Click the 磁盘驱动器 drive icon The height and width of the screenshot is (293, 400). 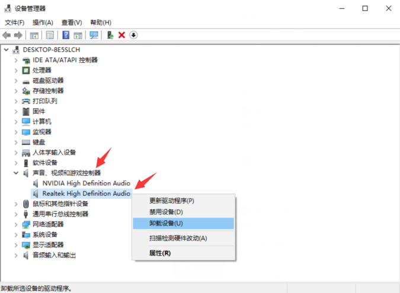pyautogui.click(x=26, y=82)
